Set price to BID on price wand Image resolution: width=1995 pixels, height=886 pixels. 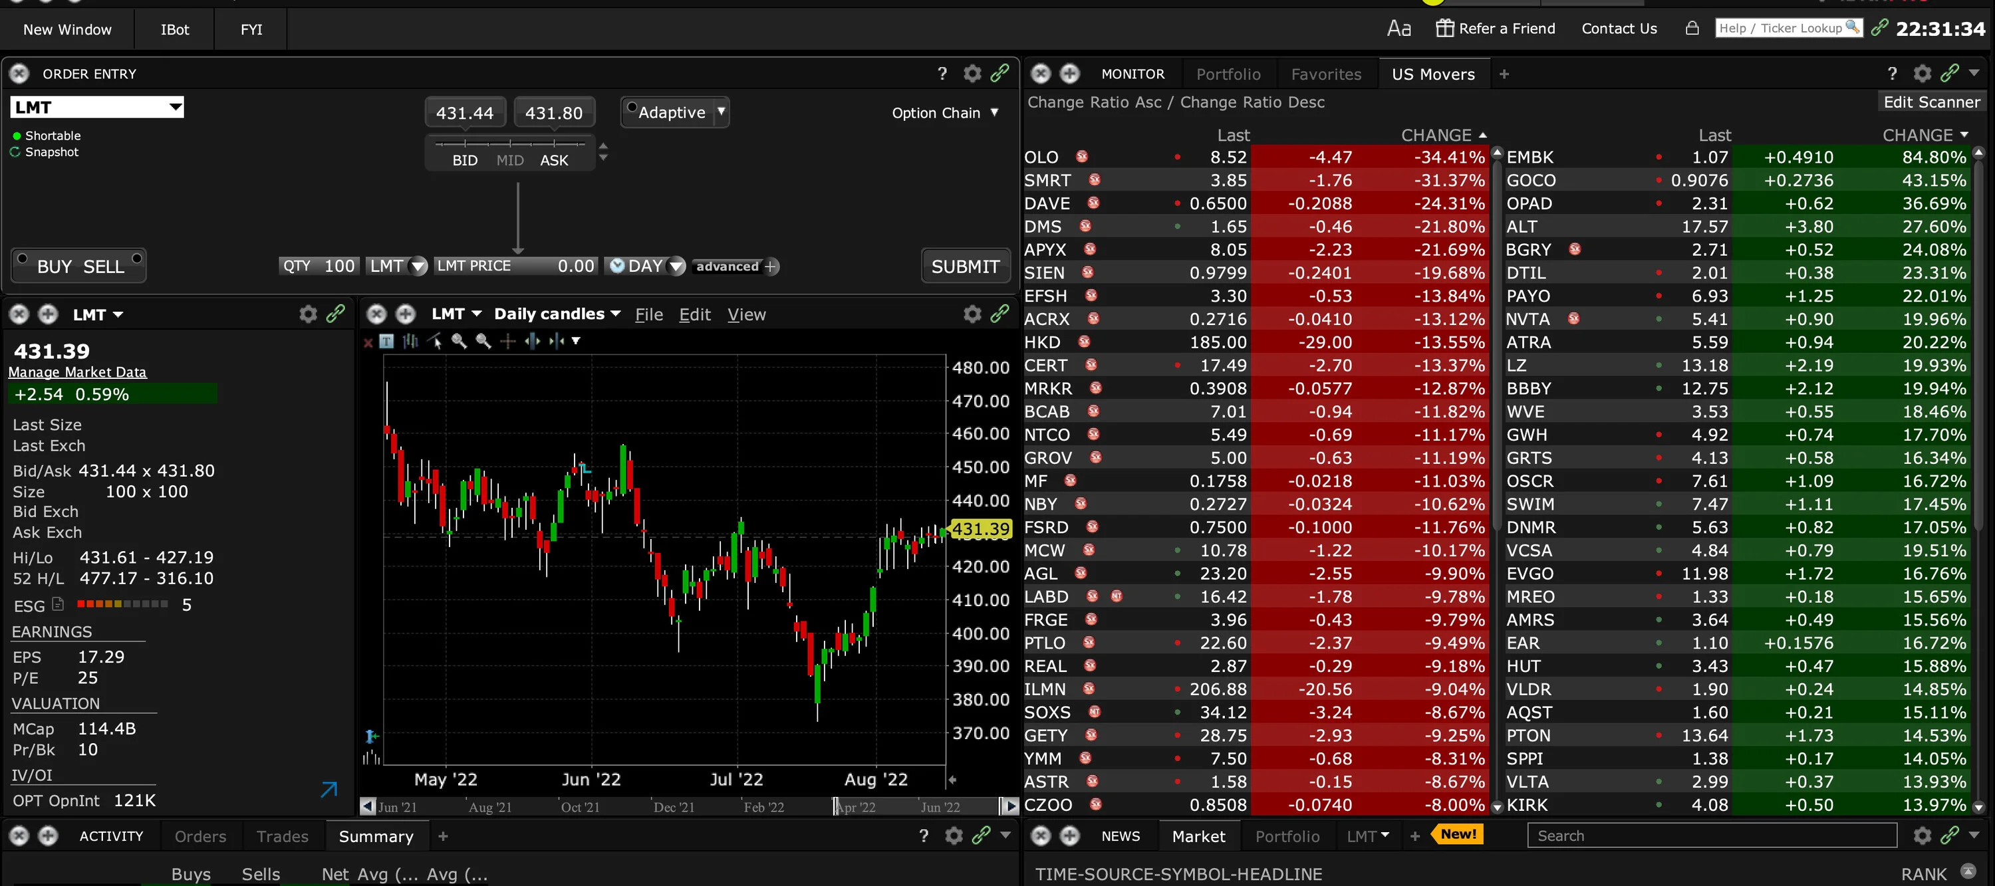pyautogui.click(x=465, y=160)
